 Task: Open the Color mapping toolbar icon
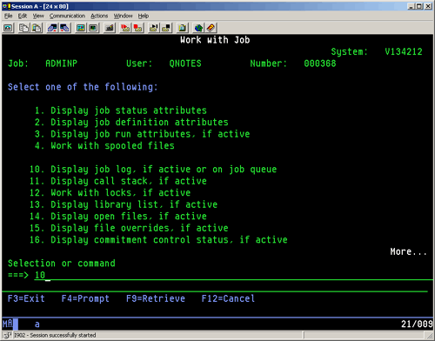click(93, 28)
